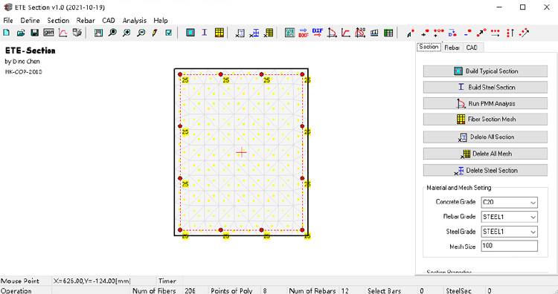
Task: Click the Mesh Size input field
Action: coord(509,246)
